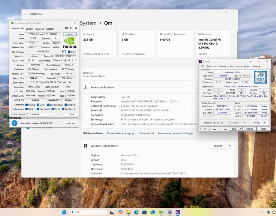The height and width of the screenshot is (216, 276).
Task: Click the NVIDIA logo in GPU-Z
Action: (x=70, y=43)
